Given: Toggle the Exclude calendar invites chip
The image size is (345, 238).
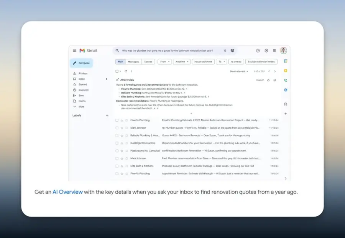Looking at the screenshot, I should pyautogui.click(x=261, y=62).
